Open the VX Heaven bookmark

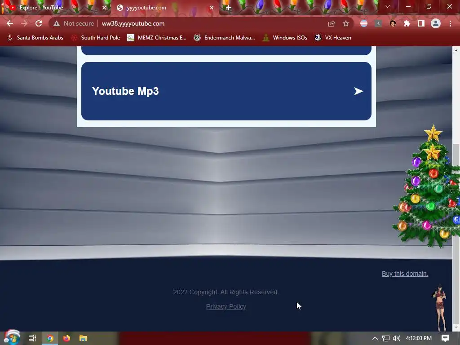pos(333,38)
